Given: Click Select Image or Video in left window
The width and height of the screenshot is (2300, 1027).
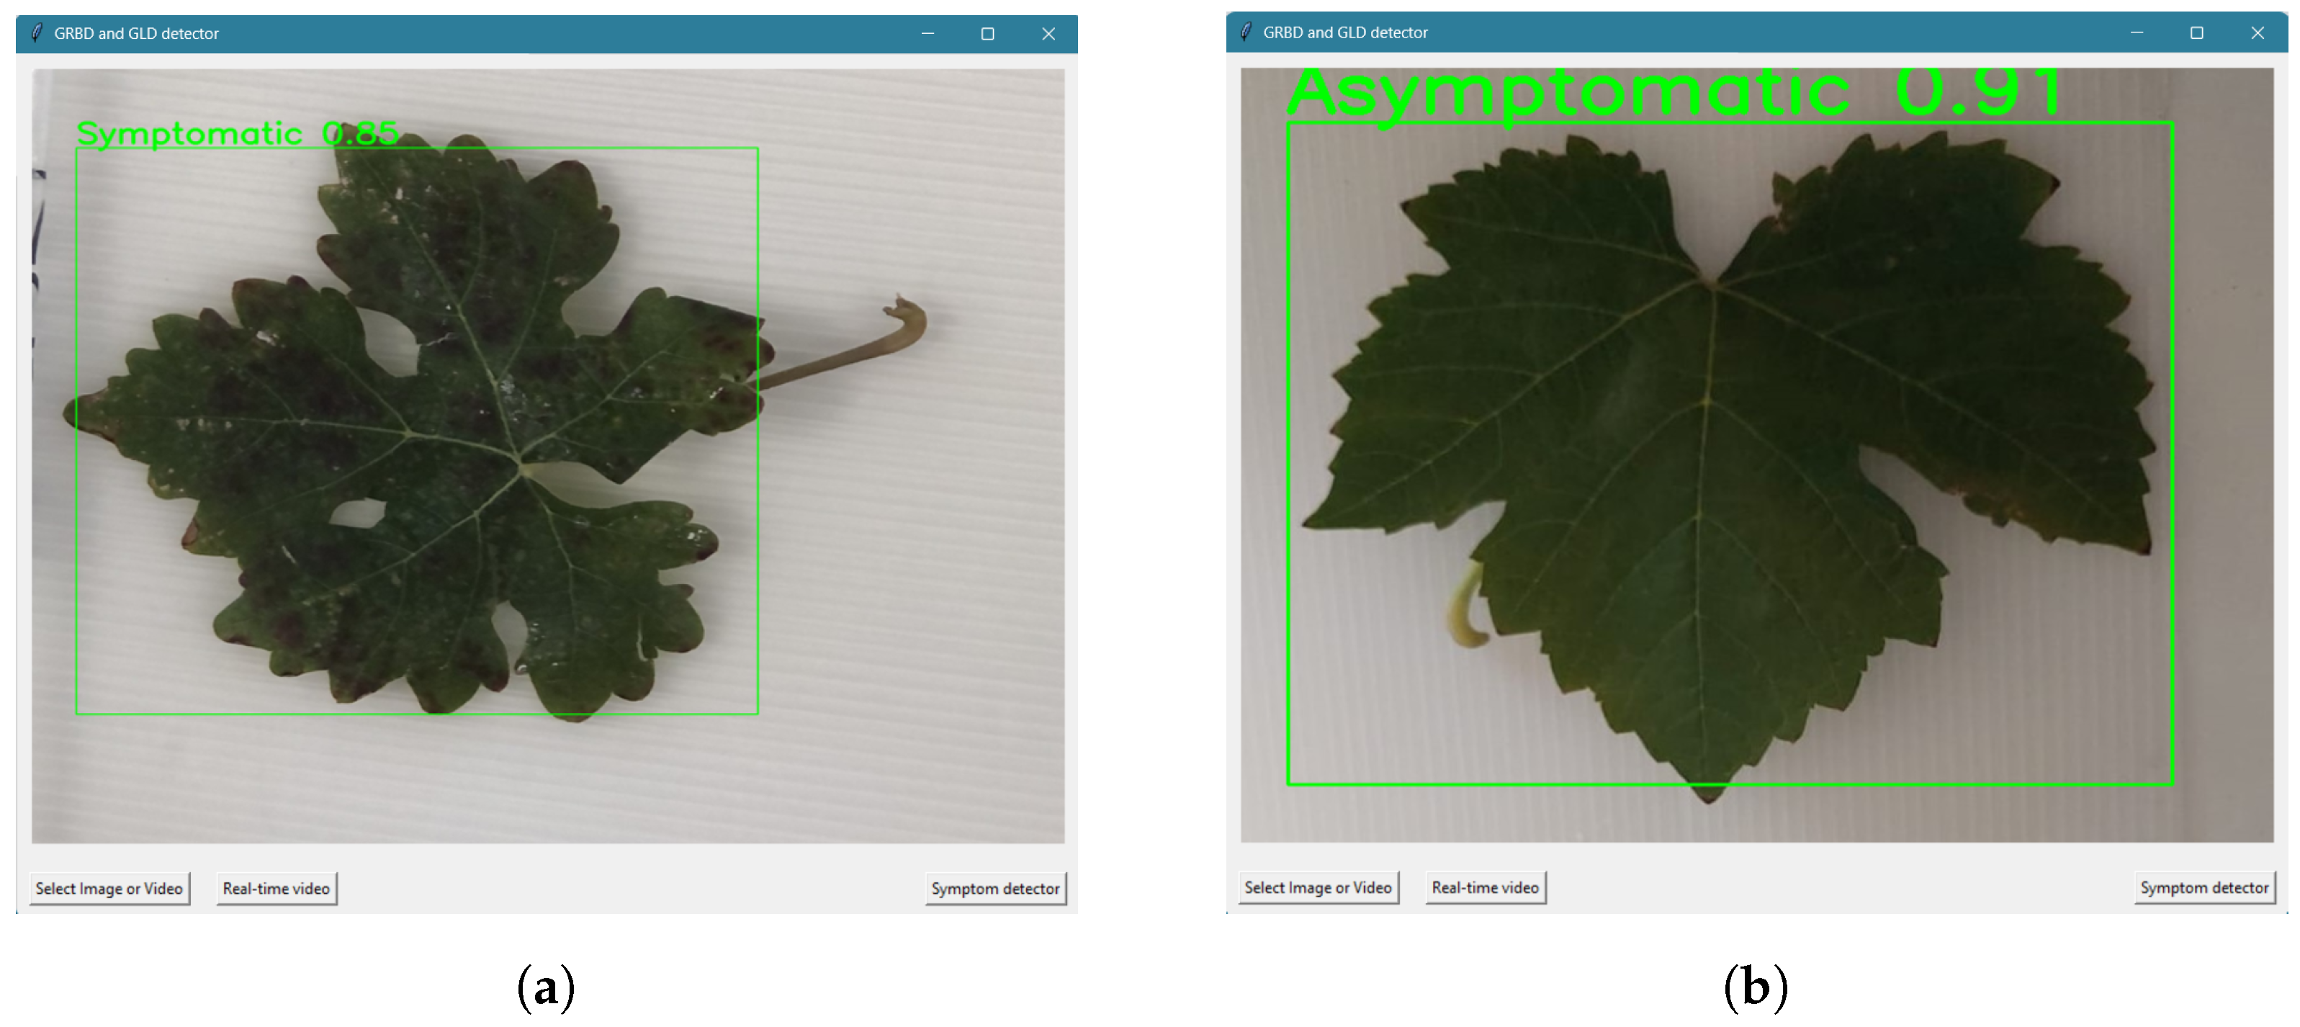Looking at the screenshot, I should (x=109, y=889).
